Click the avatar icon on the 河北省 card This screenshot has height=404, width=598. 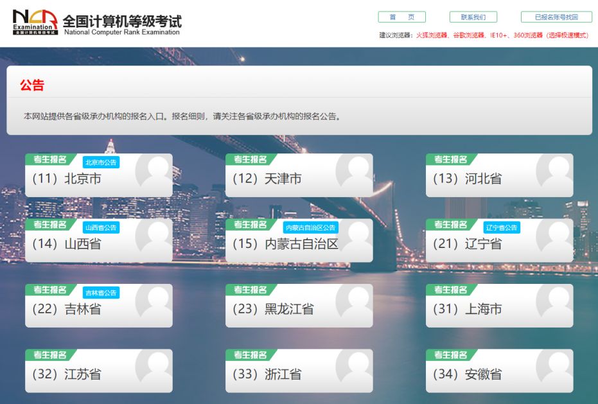click(x=555, y=170)
